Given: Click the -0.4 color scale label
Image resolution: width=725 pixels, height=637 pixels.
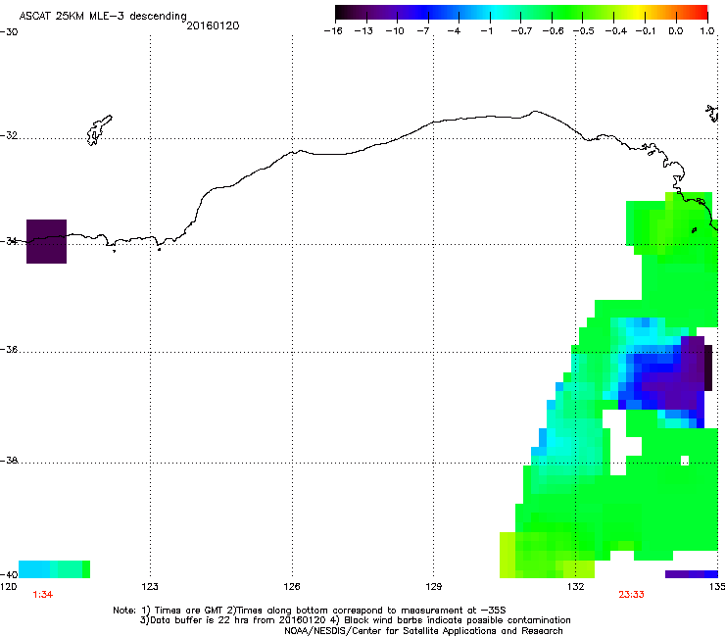Looking at the screenshot, I should 616,31.
